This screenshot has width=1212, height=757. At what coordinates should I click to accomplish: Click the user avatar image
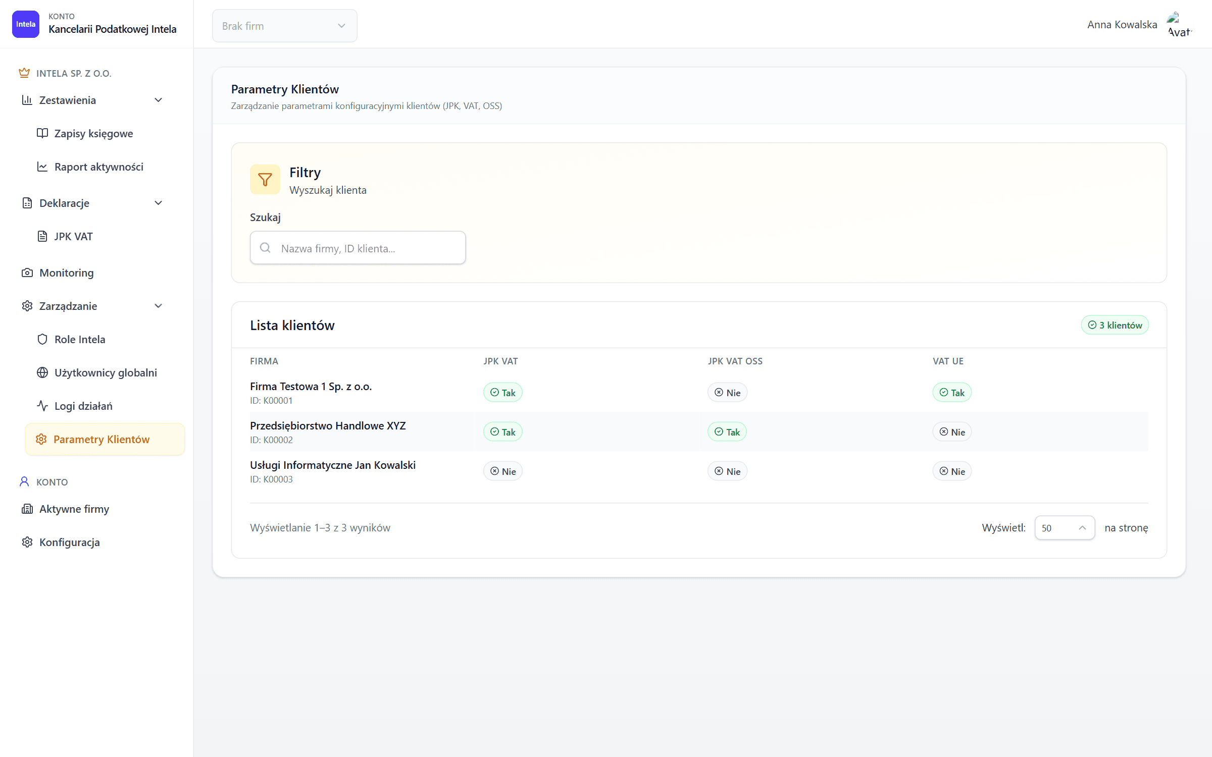(1179, 24)
